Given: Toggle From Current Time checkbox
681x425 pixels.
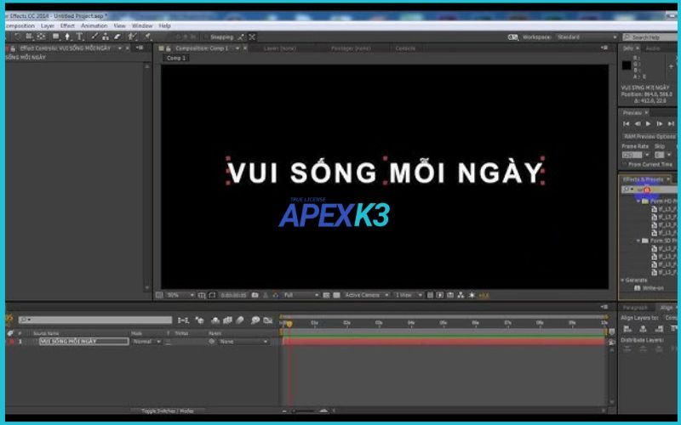Looking at the screenshot, I should (x=627, y=164).
